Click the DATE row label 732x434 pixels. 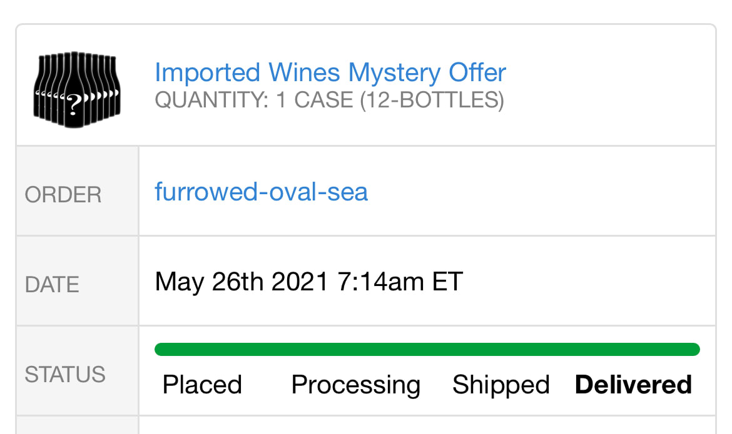point(52,285)
